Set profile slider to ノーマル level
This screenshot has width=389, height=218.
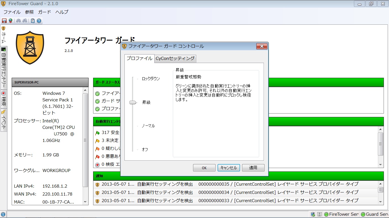pos(133,126)
